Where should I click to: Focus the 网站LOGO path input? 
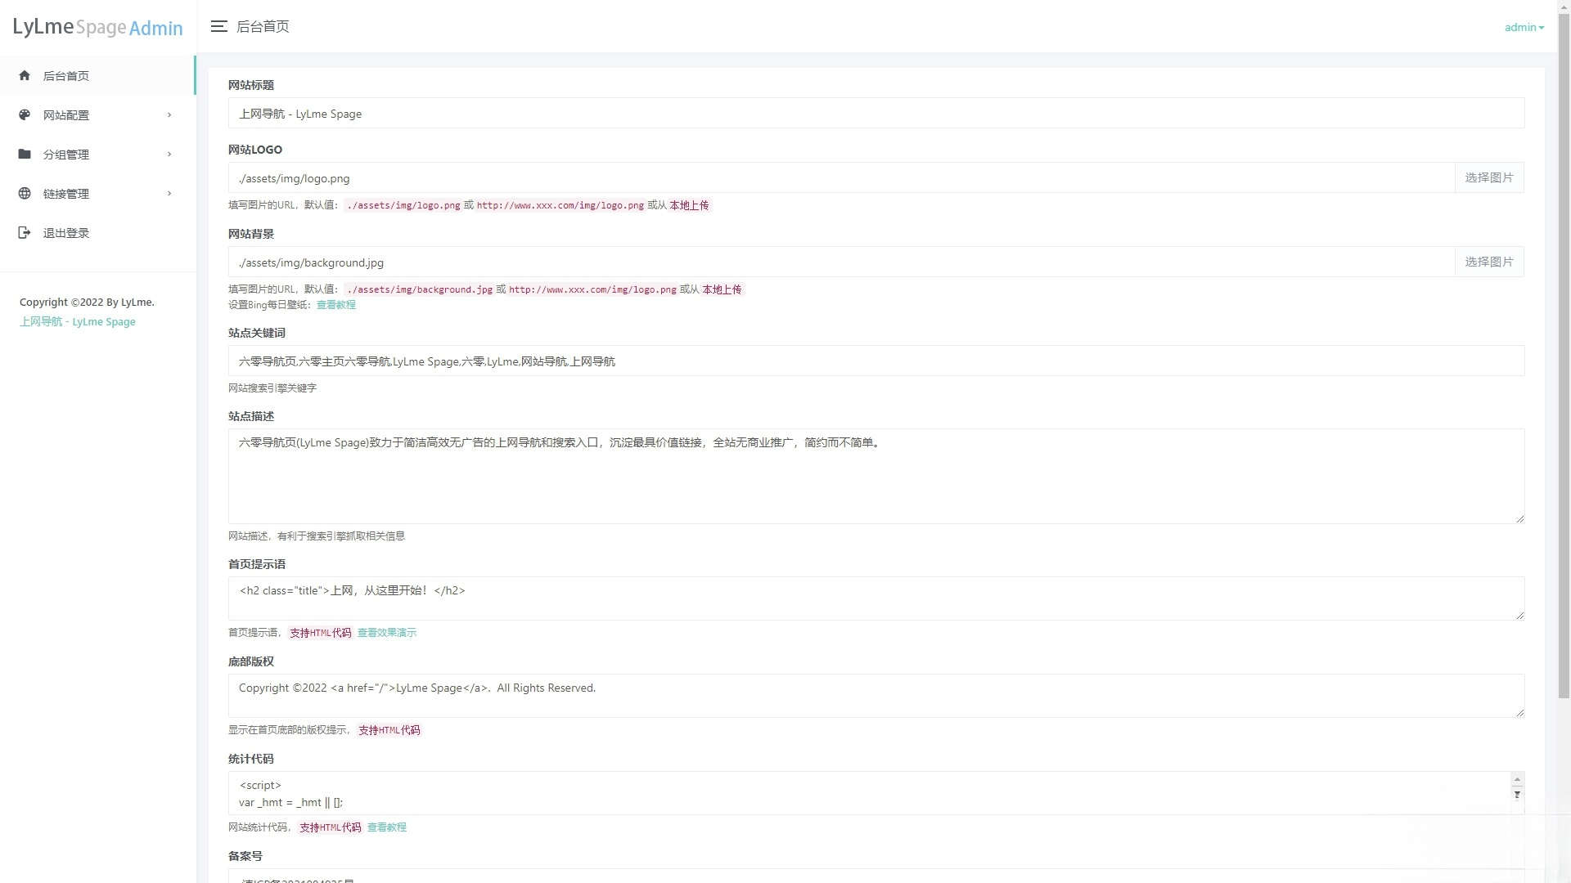point(841,177)
